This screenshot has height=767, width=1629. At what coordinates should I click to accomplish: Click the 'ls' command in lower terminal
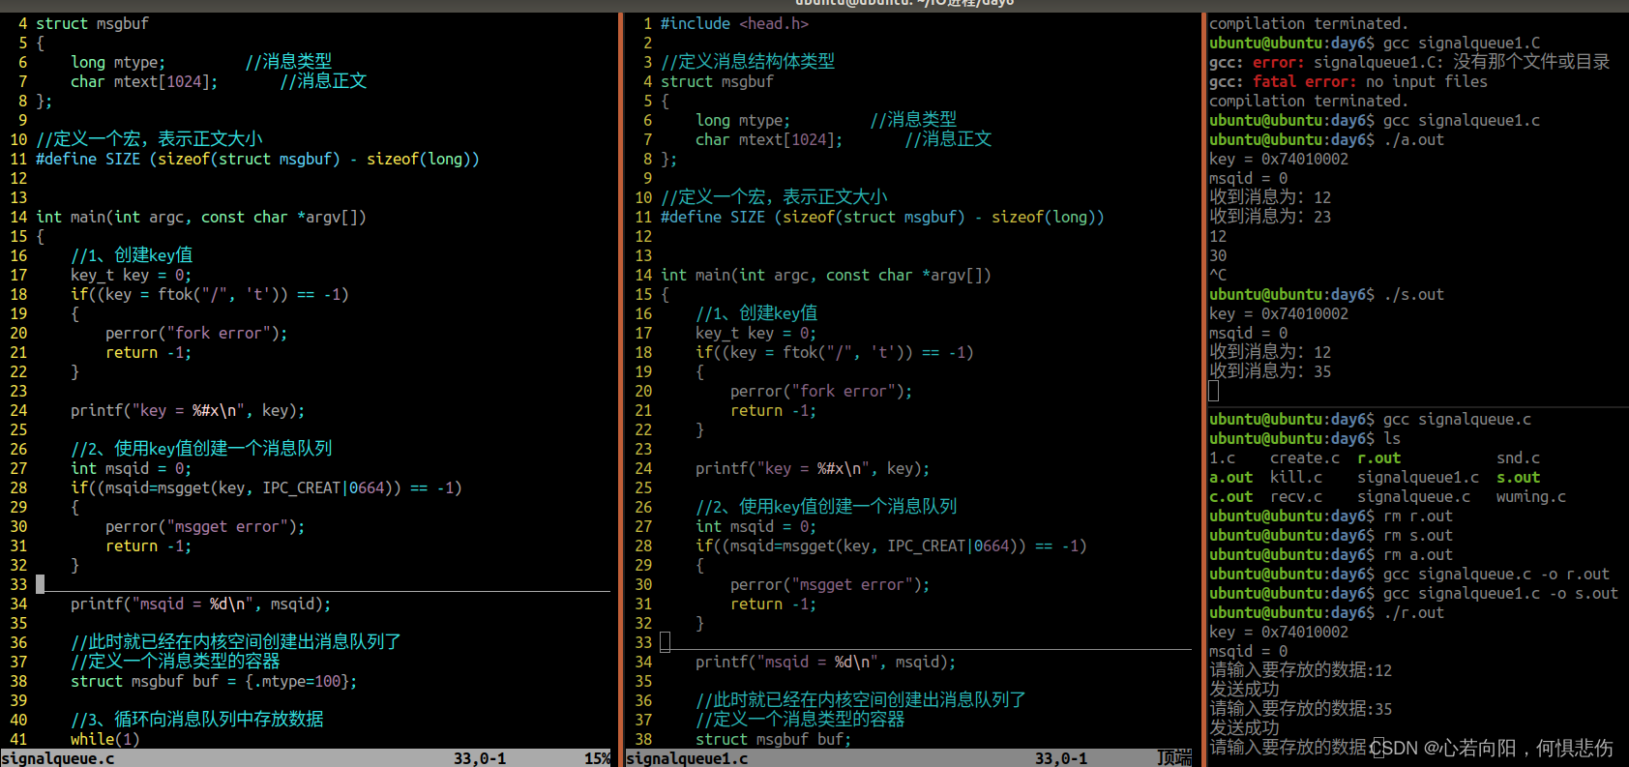click(x=1392, y=438)
